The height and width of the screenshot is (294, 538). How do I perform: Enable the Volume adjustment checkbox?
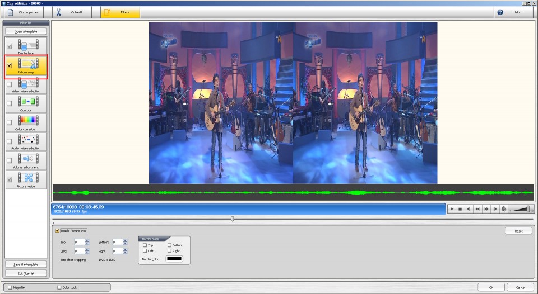[10, 160]
